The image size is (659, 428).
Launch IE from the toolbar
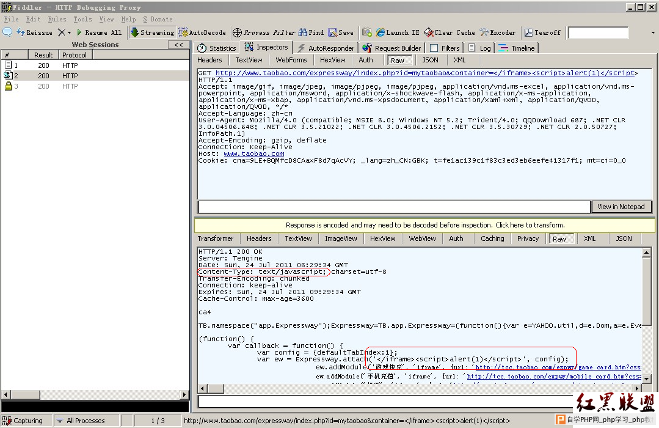(x=398, y=32)
